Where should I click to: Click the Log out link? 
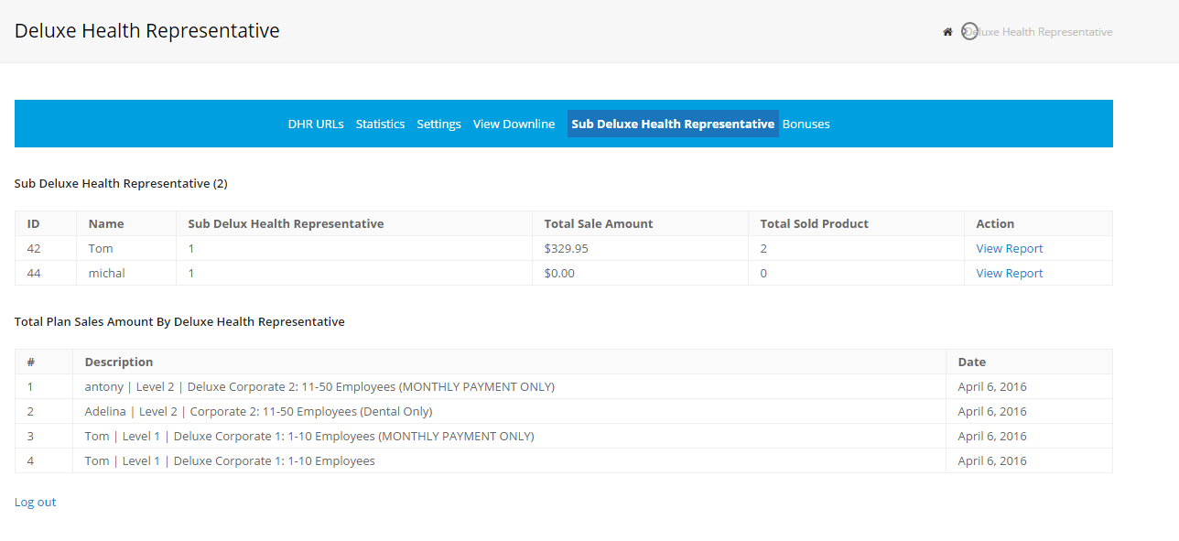tap(35, 503)
